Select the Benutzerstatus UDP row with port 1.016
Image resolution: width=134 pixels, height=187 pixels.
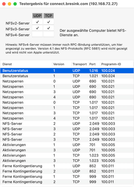pos(67,71)
